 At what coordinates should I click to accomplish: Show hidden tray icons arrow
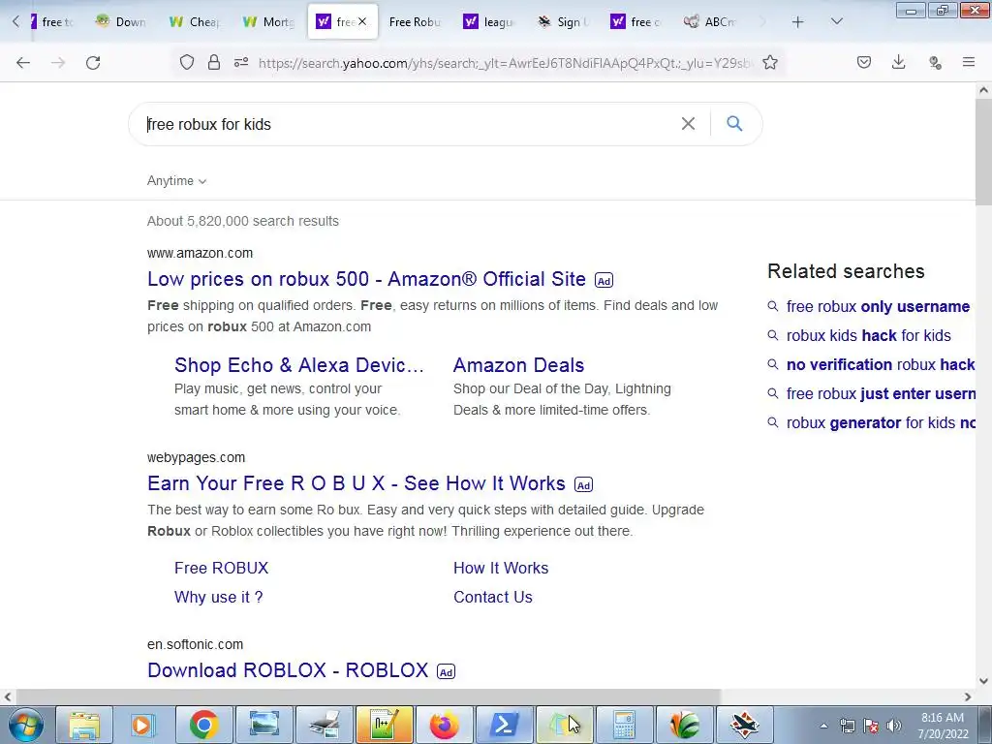pos(823,726)
